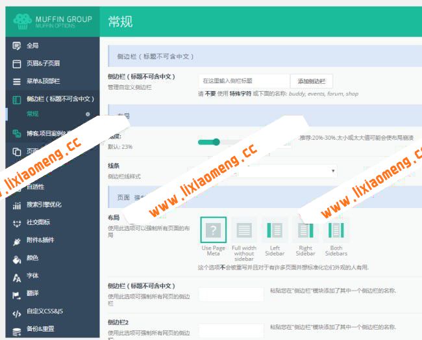The image size is (422, 340).
Task: Click the 页面 pages copy icon
Action: [x=17, y=151]
